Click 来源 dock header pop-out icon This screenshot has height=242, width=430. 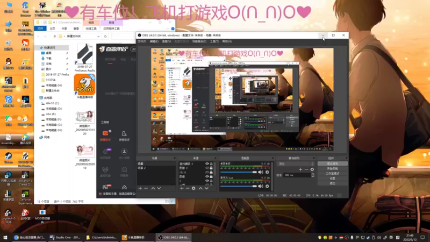tap(216, 158)
